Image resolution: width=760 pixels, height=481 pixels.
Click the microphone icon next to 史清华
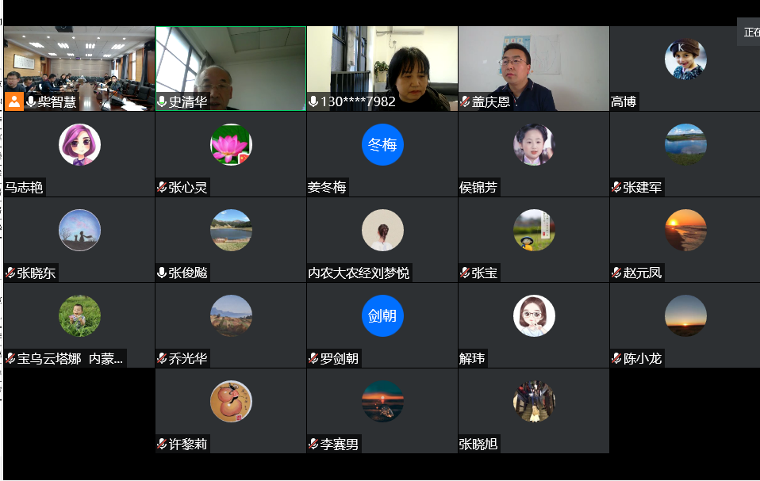[162, 101]
